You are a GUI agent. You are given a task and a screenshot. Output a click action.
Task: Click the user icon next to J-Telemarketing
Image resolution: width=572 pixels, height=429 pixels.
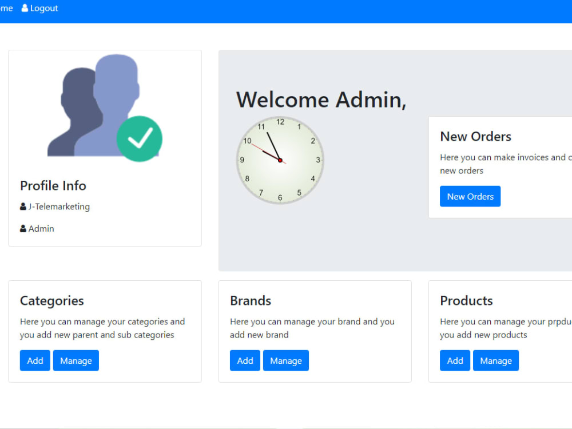coord(23,206)
